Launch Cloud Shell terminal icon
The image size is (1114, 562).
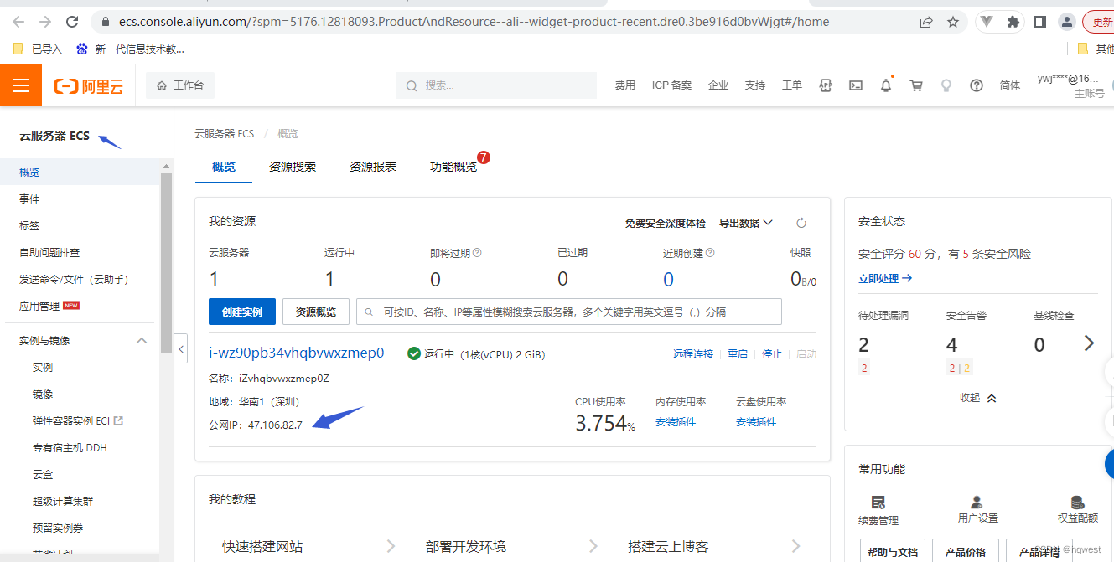856,85
